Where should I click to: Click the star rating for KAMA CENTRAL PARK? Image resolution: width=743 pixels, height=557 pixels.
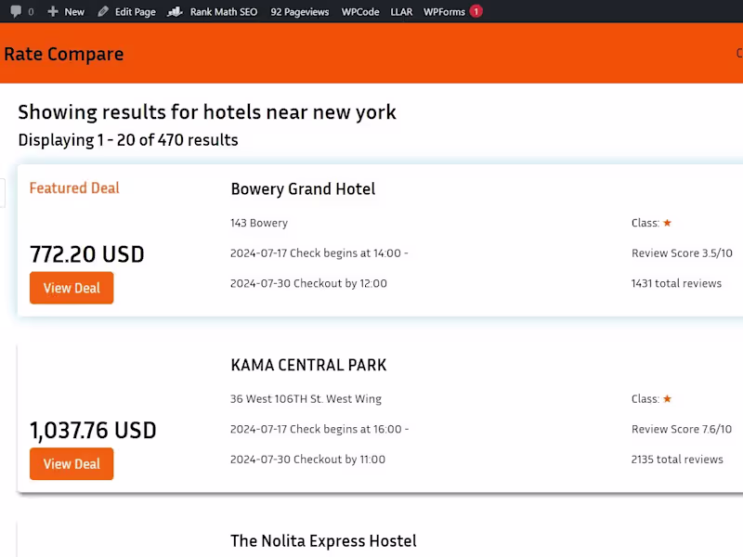667,399
